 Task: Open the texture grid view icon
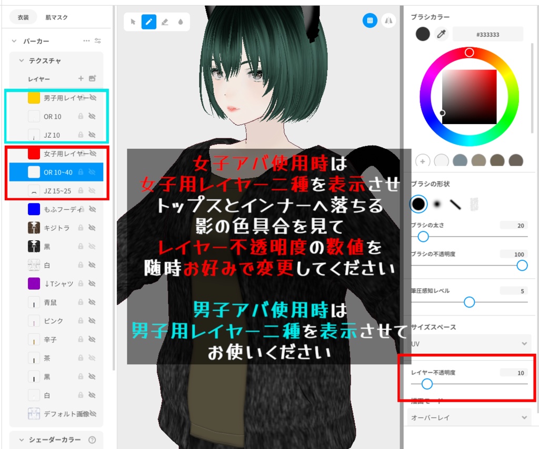click(371, 21)
